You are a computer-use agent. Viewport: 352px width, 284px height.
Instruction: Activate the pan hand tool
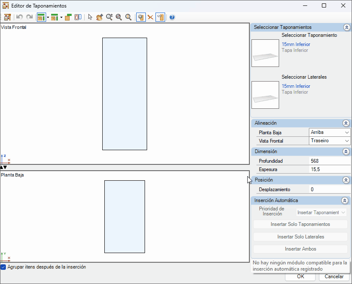pos(99,17)
